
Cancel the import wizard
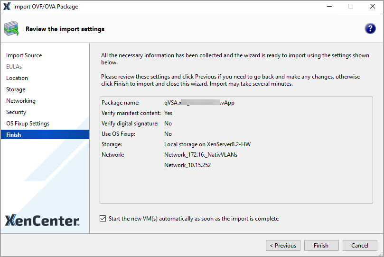click(359, 246)
